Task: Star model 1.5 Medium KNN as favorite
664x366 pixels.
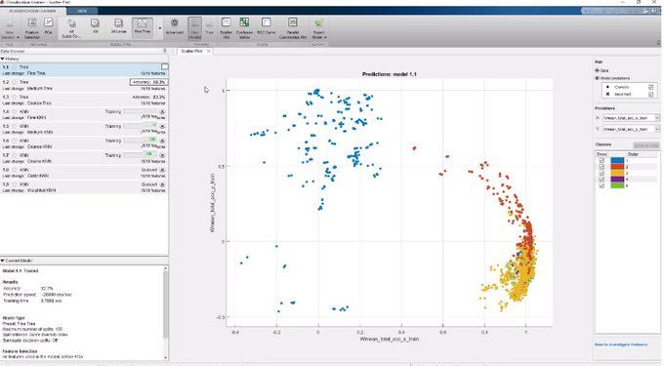Action: tap(14, 126)
